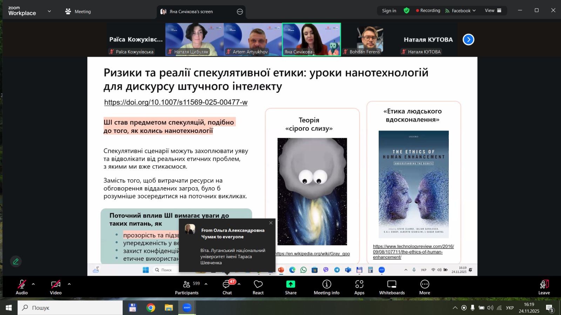
Task: Click the green Share screen icon
Action: coord(291,284)
